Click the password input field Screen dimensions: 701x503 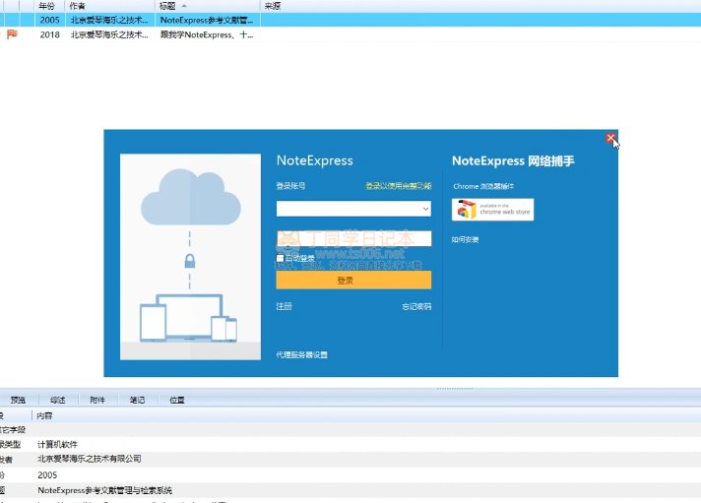[353, 238]
